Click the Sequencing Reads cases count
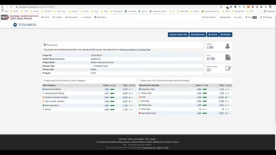The height and width of the screenshot is (155, 276). [x=107, y=89]
